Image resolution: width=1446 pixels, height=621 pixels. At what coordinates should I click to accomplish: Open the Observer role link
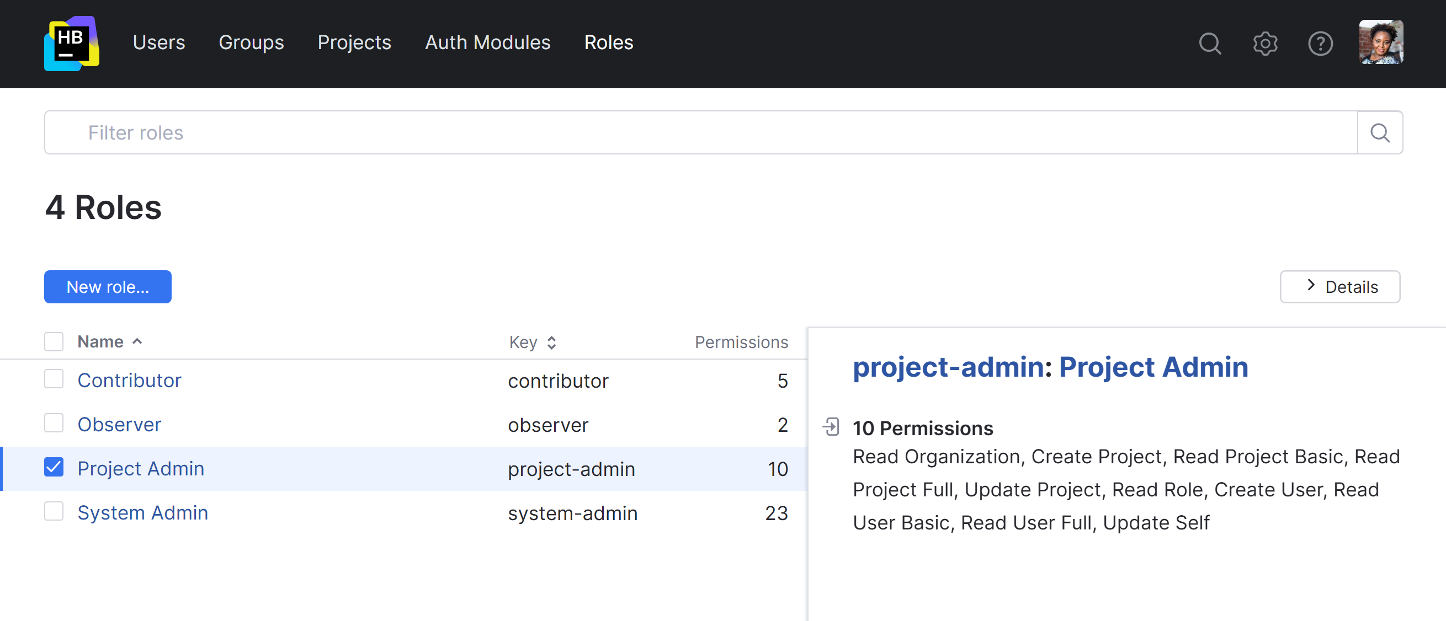click(119, 425)
